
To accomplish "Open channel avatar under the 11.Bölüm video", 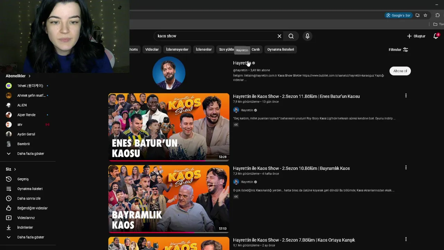I will [236, 110].
